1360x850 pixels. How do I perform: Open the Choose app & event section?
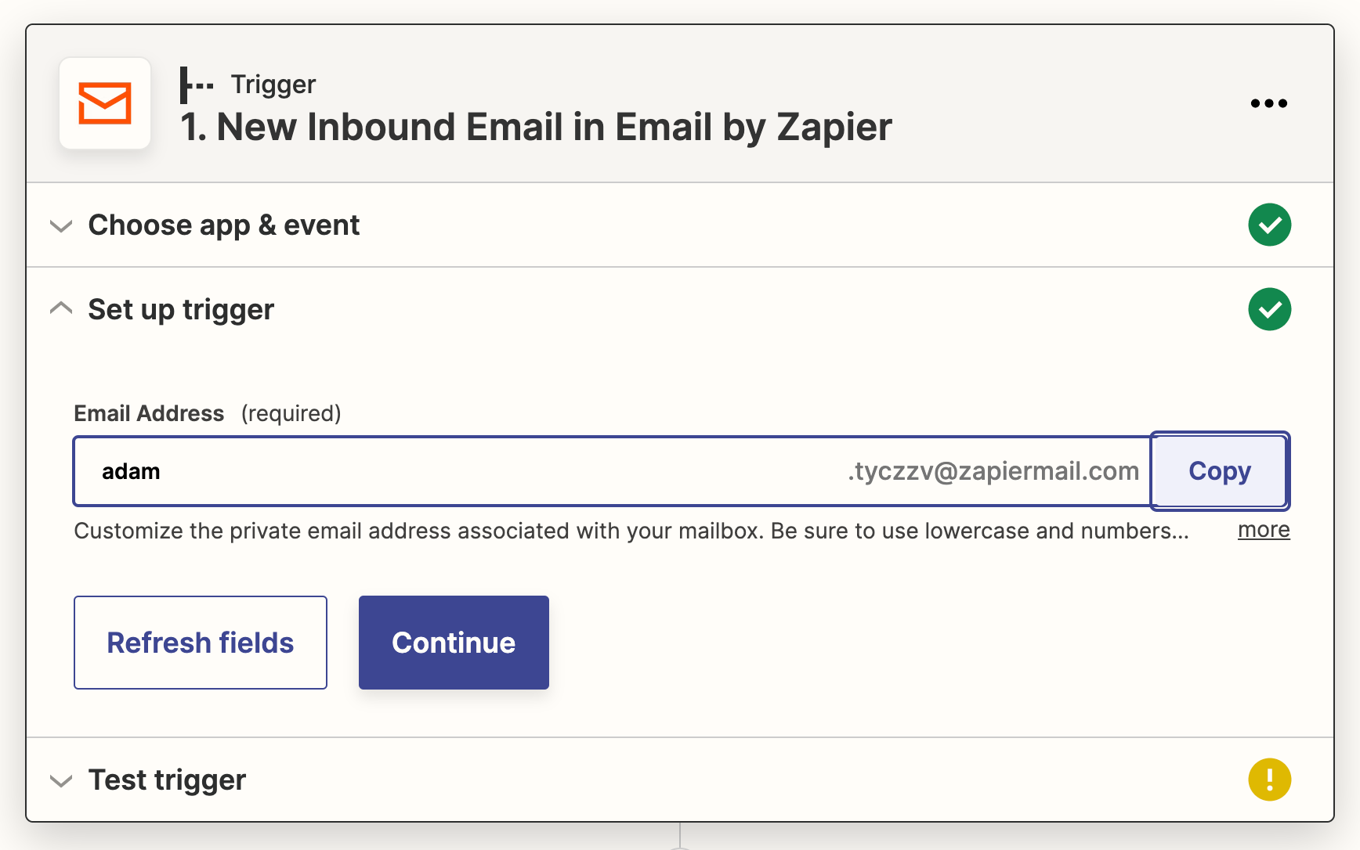223,225
